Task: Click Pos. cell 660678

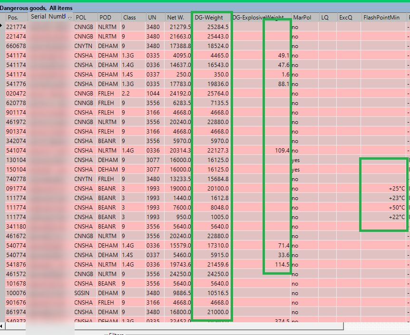Action: (16, 46)
